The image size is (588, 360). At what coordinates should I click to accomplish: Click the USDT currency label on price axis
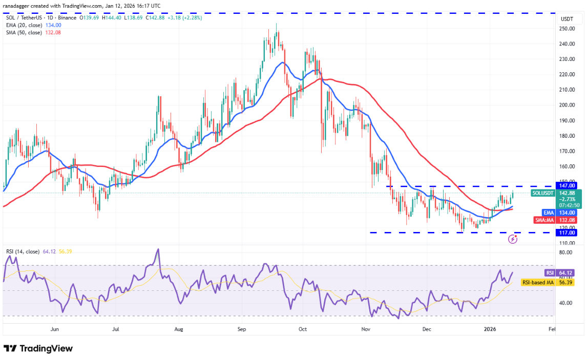click(567, 19)
